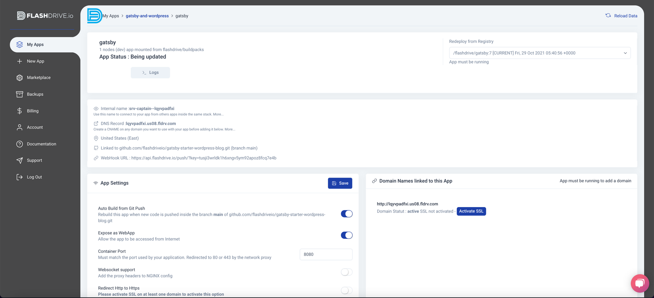The image size is (654, 298).
Task: Save the App Settings
Action: (x=340, y=183)
